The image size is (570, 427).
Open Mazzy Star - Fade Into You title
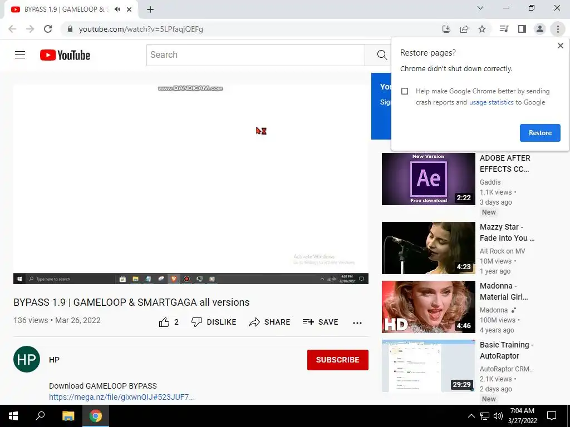[x=507, y=233]
